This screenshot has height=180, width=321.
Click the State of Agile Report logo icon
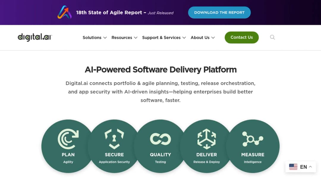tap(64, 12)
